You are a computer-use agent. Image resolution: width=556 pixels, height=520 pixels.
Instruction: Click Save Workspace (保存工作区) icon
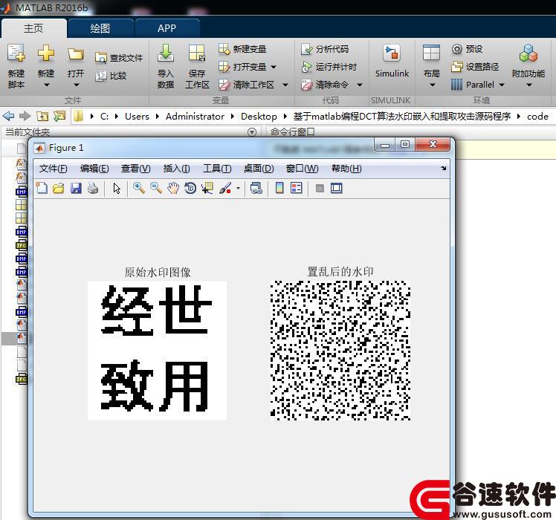pyautogui.click(x=197, y=53)
